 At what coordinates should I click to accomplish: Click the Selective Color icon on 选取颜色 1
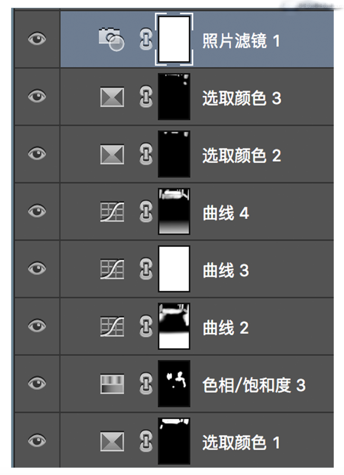pyautogui.click(x=112, y=442)
